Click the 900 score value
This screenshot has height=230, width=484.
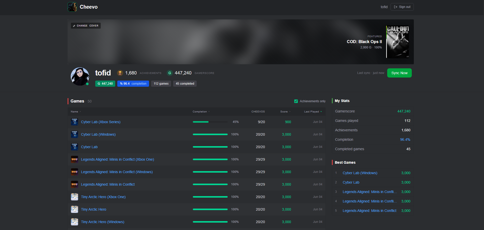coord(288,122)
